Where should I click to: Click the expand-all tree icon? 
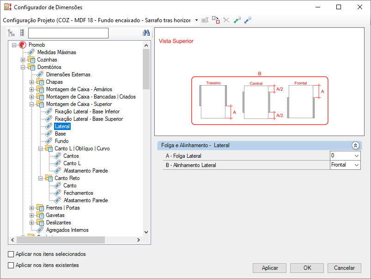click(12, 33)
